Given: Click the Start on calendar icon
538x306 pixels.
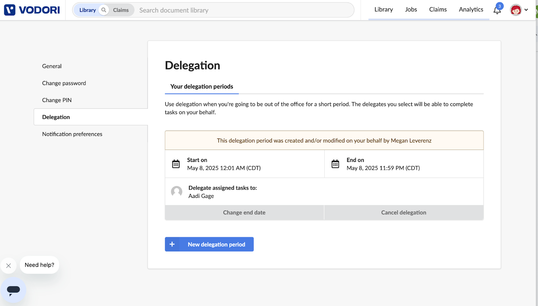Looking at the screenshot, I should click(176, 164).
